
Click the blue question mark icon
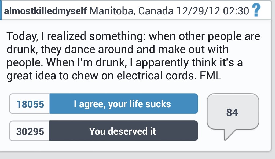(x=257, y=11)
